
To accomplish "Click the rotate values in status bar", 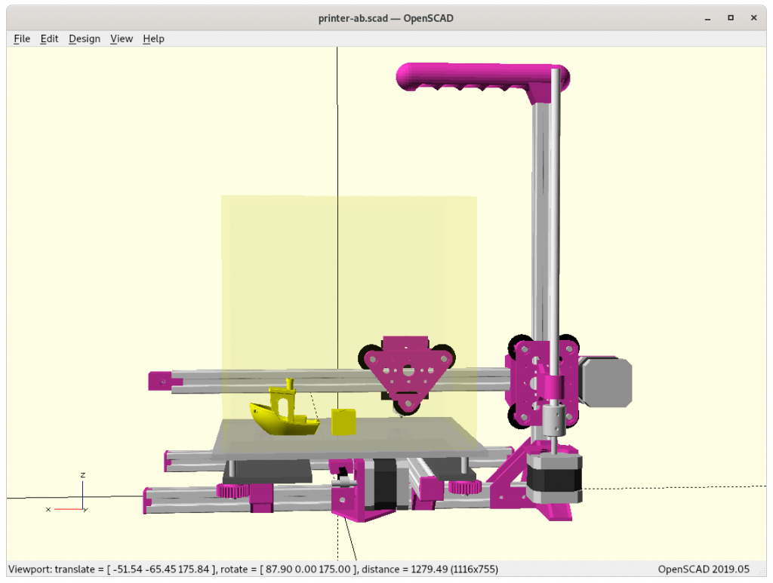I will [288, 569].
